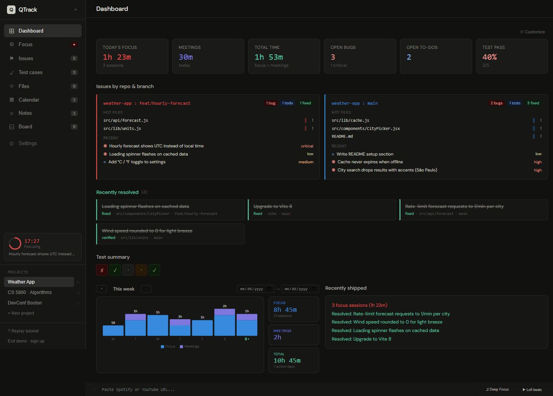The image size is (553, 396).
Task: Open the Files section
Action: click(43, 86)
